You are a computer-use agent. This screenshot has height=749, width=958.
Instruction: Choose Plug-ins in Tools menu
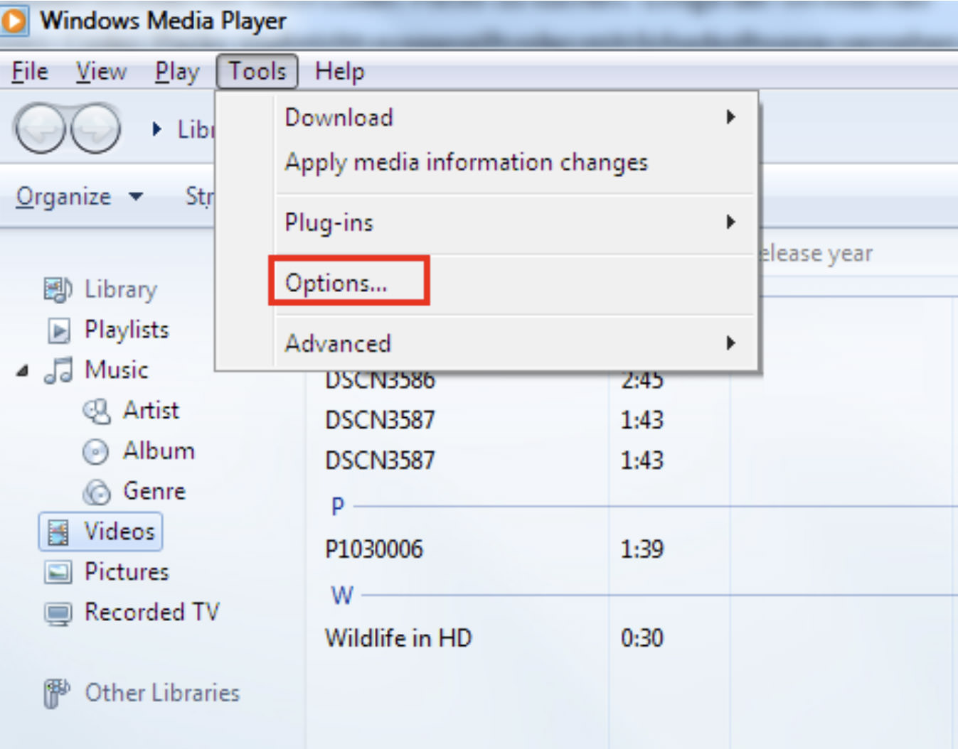[x=329, y=222]
